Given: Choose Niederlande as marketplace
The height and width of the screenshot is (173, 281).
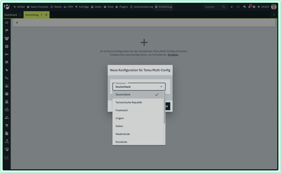Looking at the screenshot, I should click(138, 134).
